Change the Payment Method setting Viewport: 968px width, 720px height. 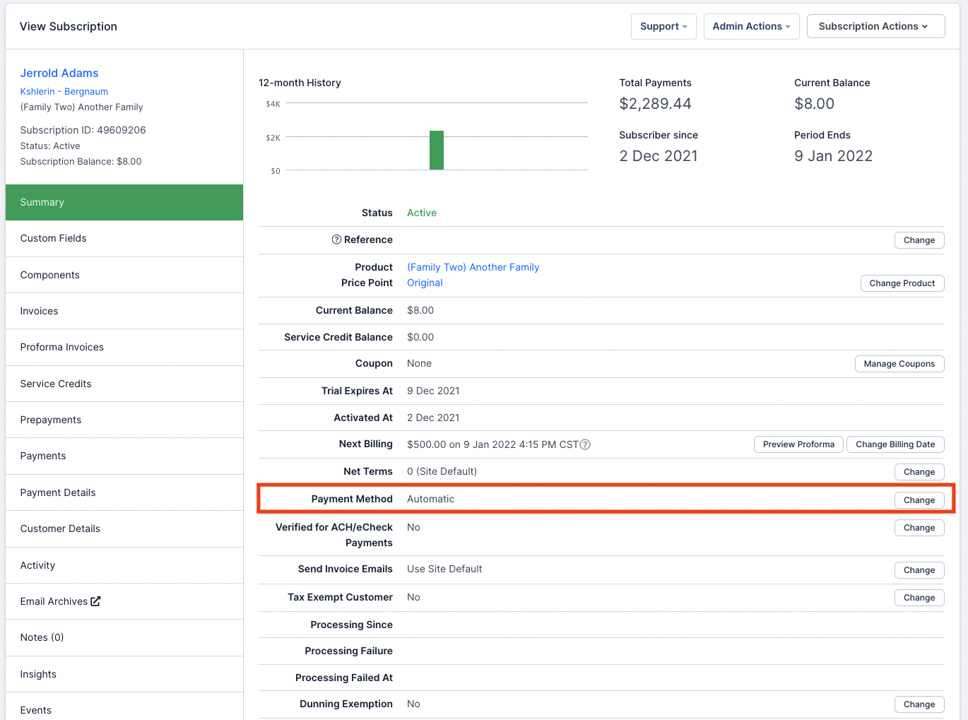919,500
